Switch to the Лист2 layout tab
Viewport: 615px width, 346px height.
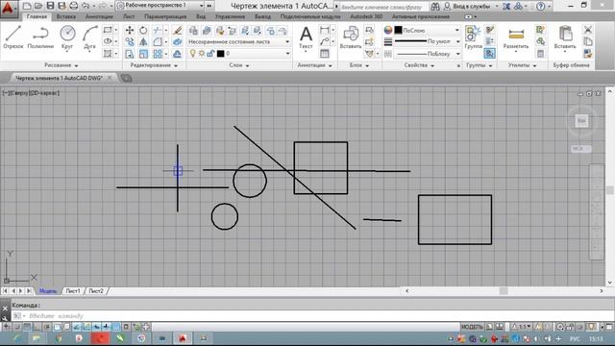96,290
